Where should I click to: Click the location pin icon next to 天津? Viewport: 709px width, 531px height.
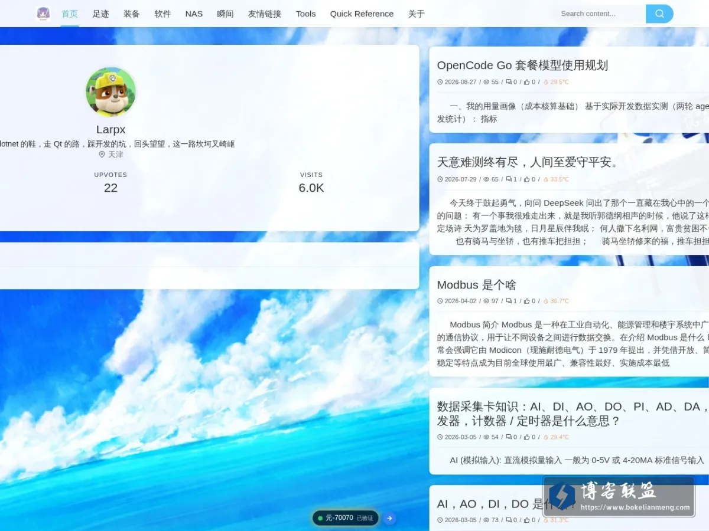coord(102,155)
